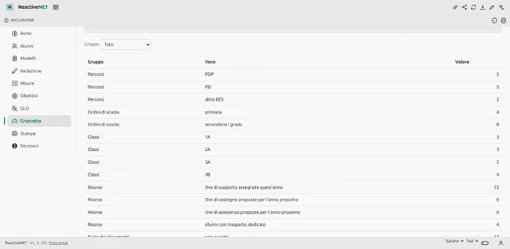Click Alunni con trasporto dedicato
The width and height of the screenshot is (510, 249).
coord(235,225)
